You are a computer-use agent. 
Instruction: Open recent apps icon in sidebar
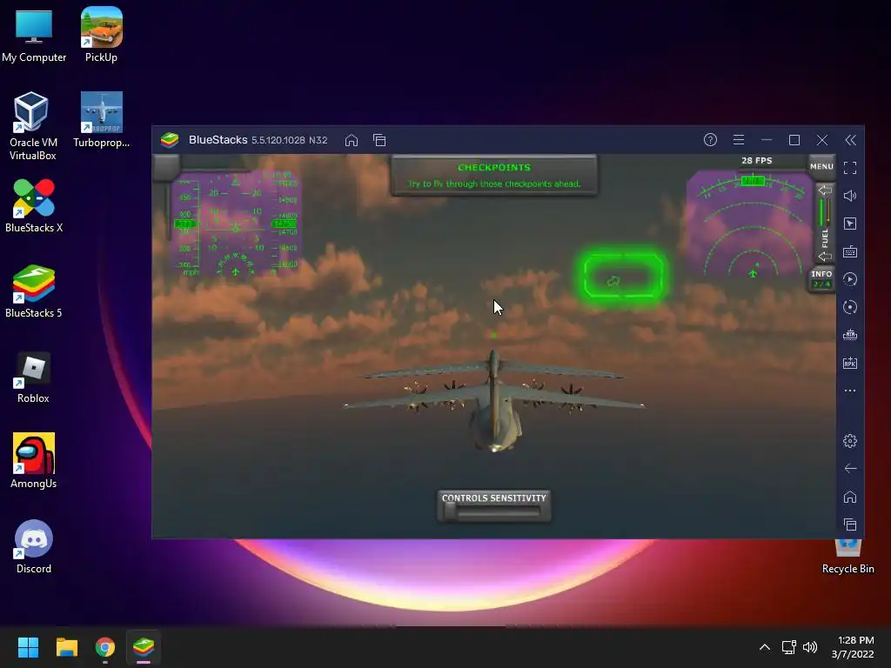click(850, 524)
